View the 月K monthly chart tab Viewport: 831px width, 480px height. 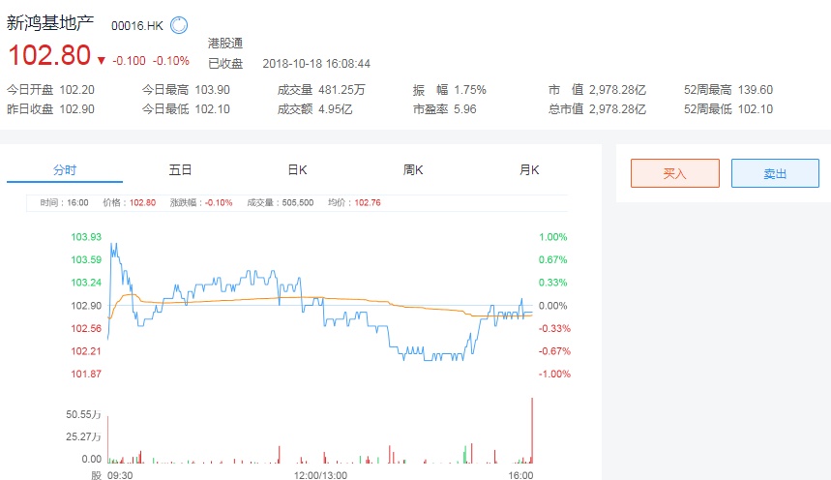click(x=529, y=170)
